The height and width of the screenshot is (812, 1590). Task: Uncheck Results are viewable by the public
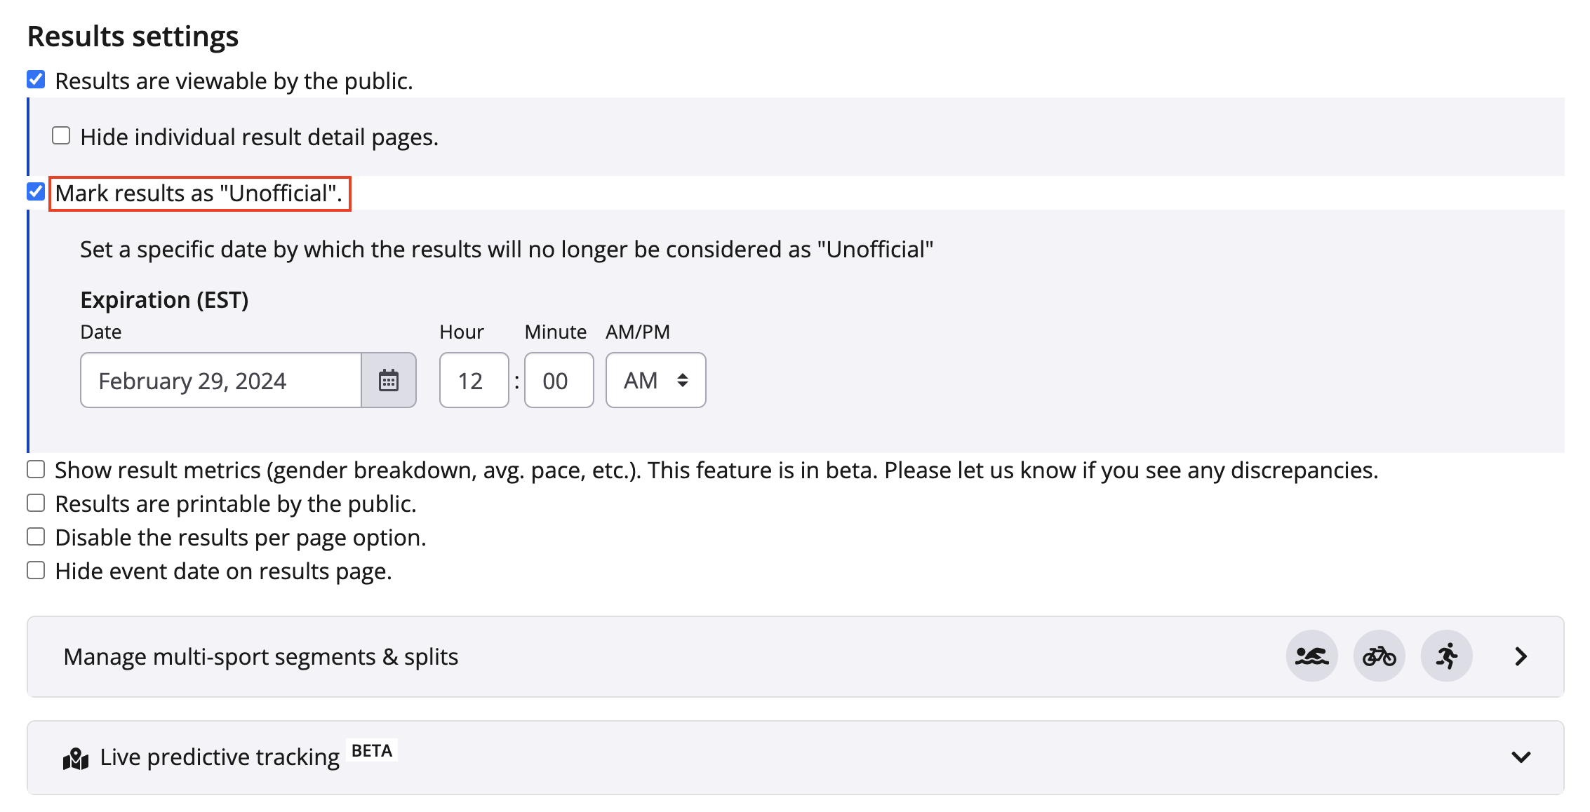(36, 80)
